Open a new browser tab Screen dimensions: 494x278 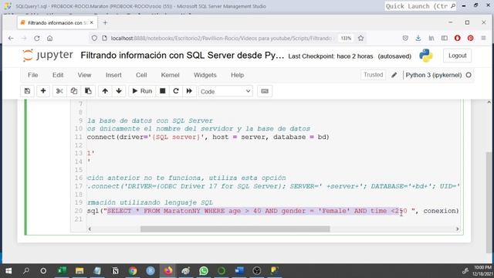click(105, 22)
